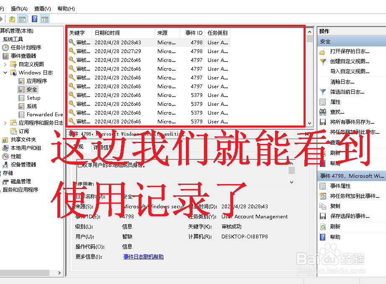The width and height of the screenshot is (386, 284).
Task: Click the 事件属性 icon under event 4798 actions
Action: click(323, 185)
